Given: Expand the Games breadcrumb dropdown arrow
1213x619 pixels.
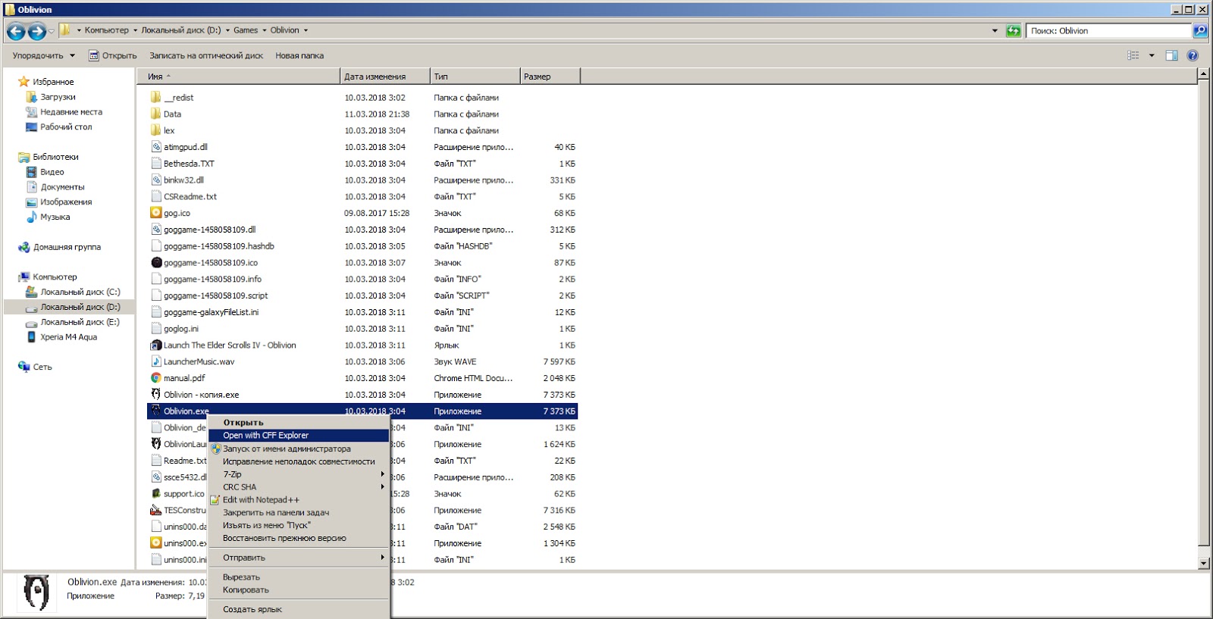Looking at the screenshot, I should [264, 30].
